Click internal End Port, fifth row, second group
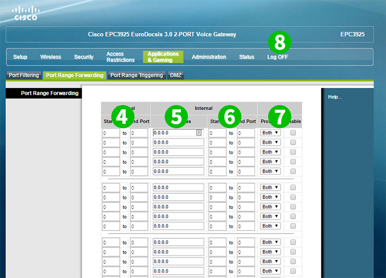 pos(246,226)
